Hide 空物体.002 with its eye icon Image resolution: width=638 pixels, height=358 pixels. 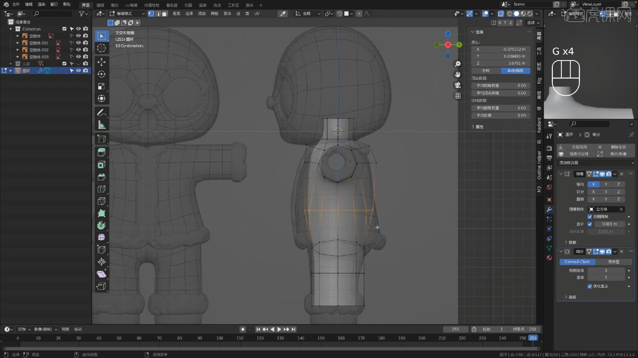pos(78,50)
